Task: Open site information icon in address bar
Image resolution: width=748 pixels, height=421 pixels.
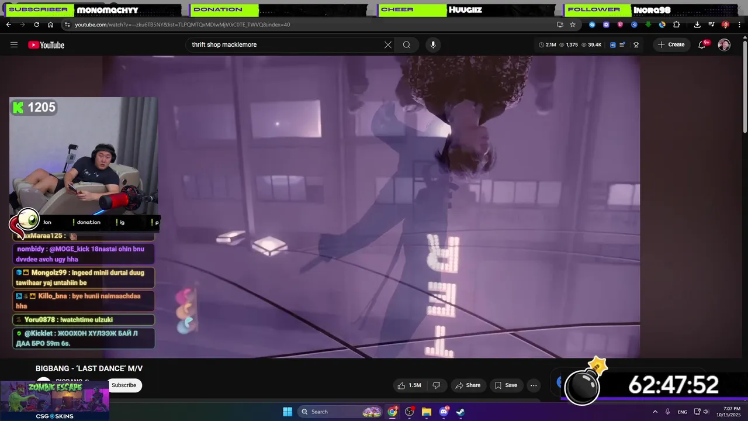Action: [67, 25]
